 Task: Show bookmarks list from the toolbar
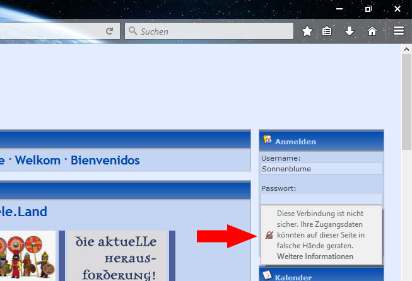327,31
